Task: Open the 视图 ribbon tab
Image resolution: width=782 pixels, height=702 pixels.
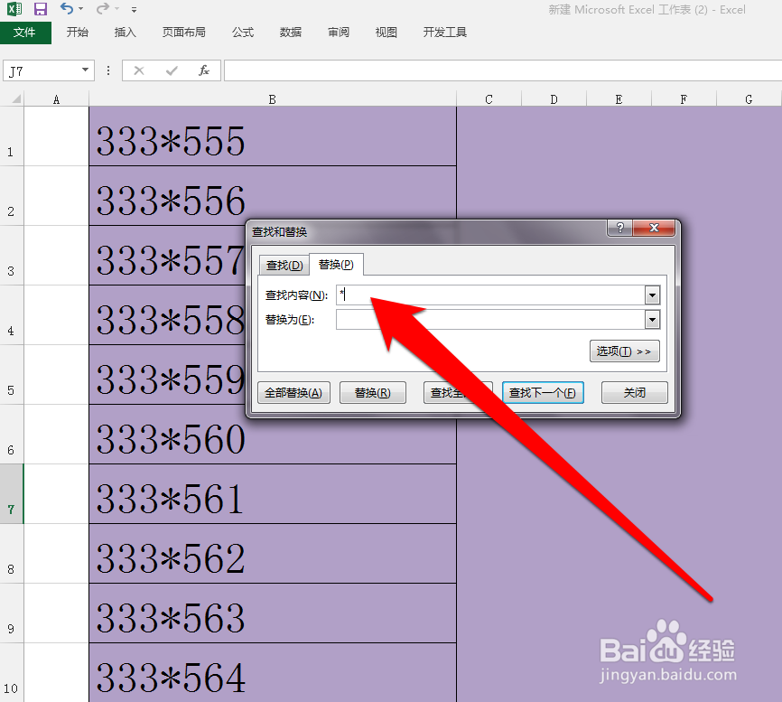Action: point(386,33)
